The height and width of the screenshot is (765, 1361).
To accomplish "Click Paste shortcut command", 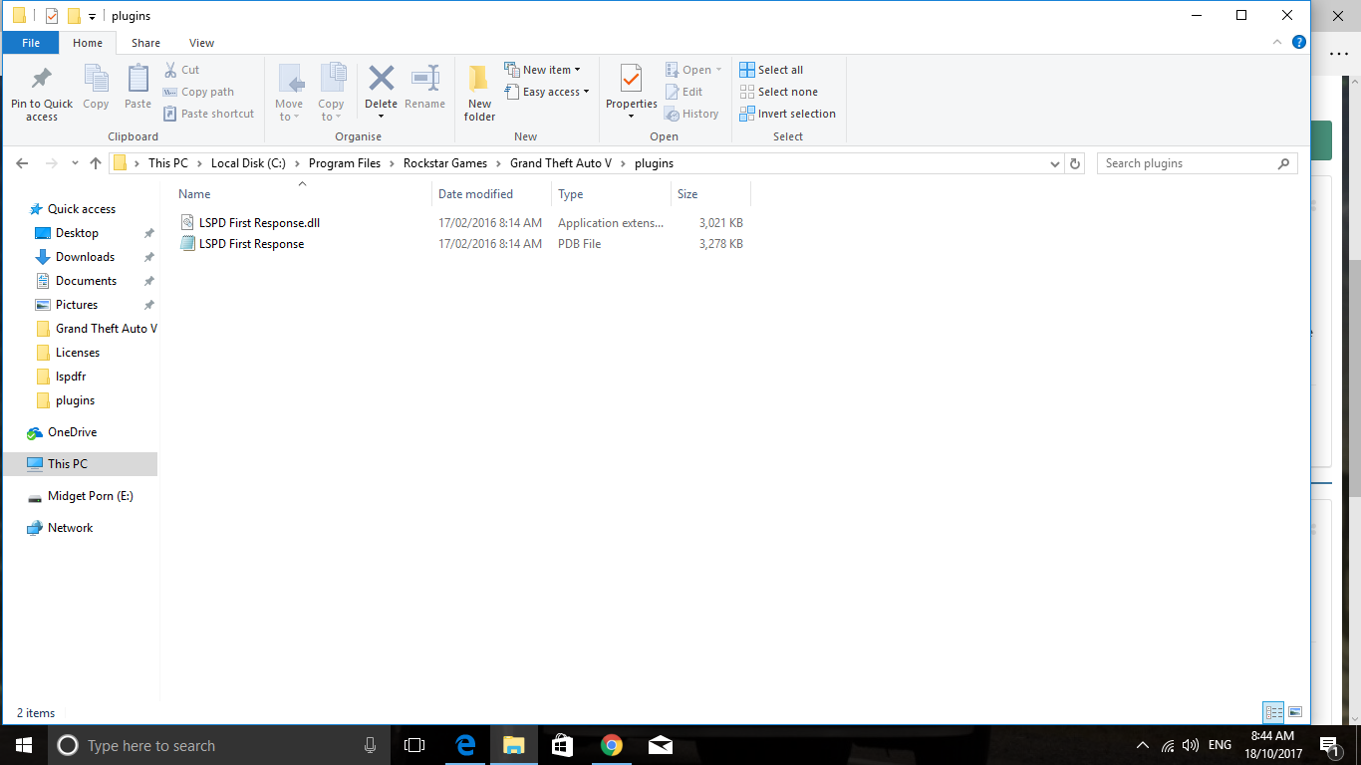I will coord(208,114).
